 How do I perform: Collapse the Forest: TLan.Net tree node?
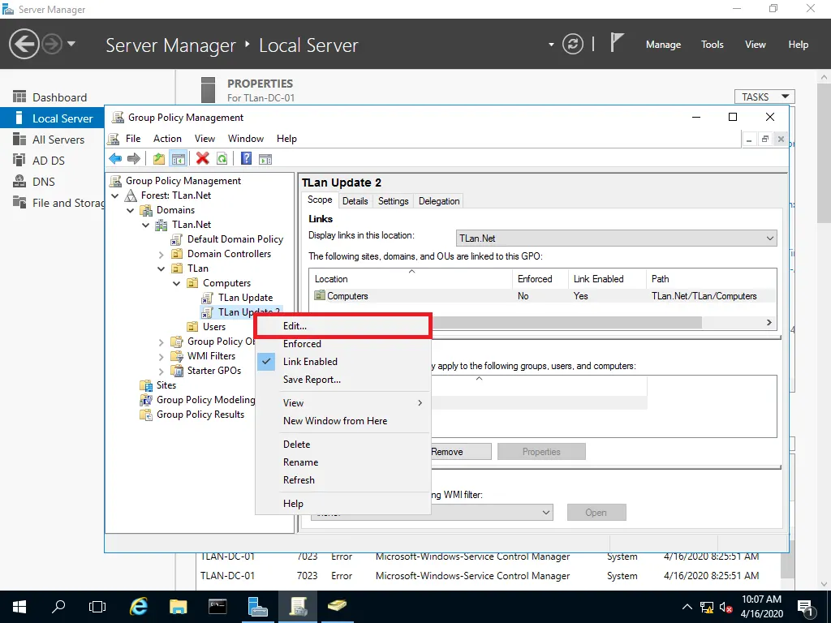tap(115, 195)
